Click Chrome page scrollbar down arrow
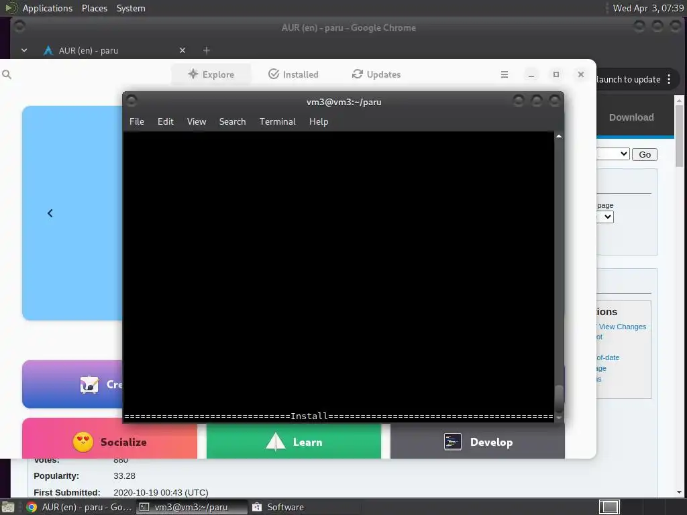Image resolution: width=687 pixels, height=515 pixels. (x=679, y=492)
